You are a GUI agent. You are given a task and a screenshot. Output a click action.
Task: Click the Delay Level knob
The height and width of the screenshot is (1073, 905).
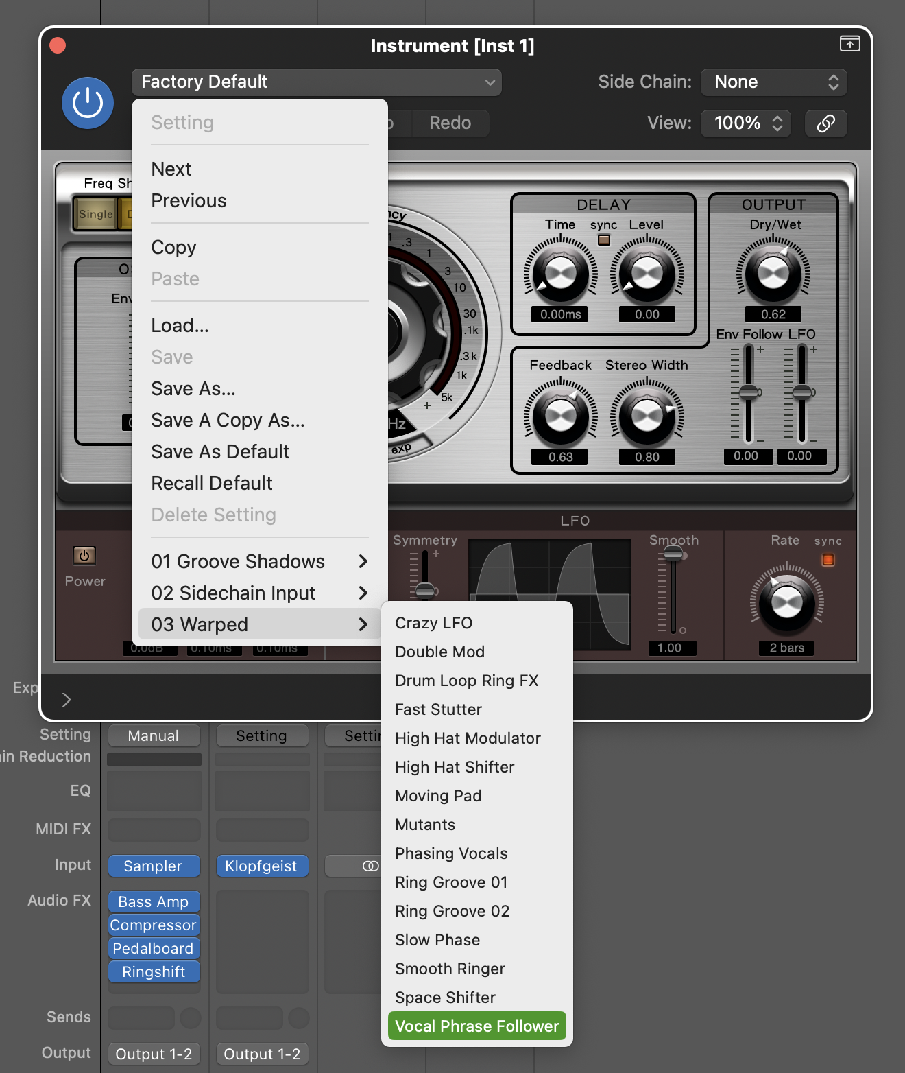pyautogui.click(x=647, y=273)
